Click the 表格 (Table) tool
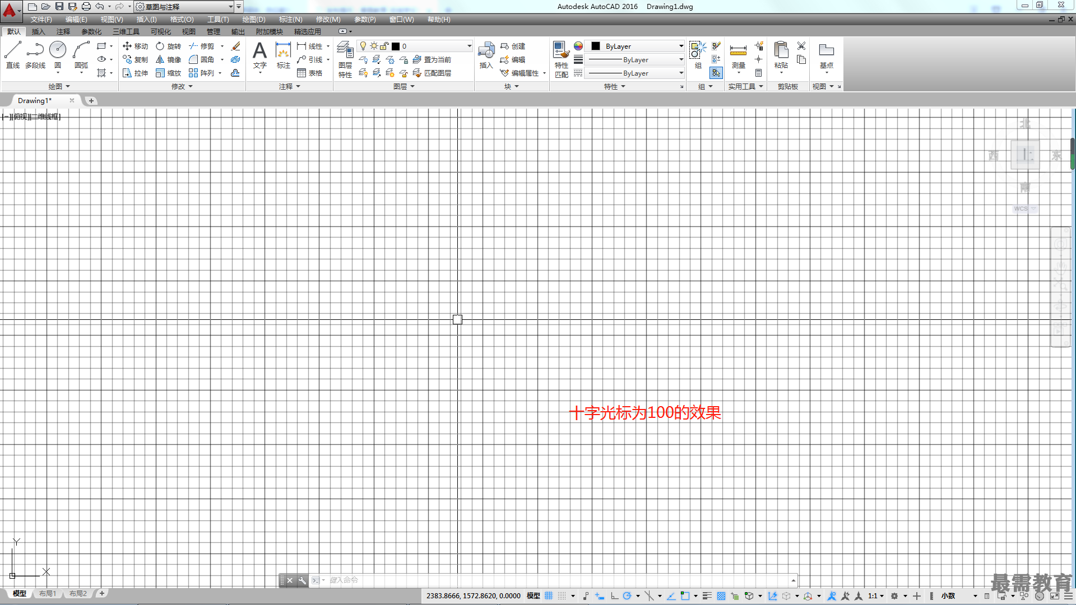The height and width of the screenshot is (605, 1076). pos(310,73)
